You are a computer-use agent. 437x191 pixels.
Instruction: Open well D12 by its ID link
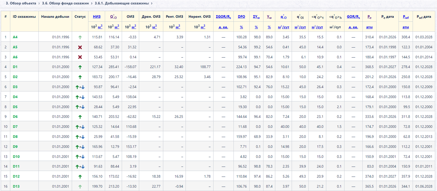coord(16,176)
